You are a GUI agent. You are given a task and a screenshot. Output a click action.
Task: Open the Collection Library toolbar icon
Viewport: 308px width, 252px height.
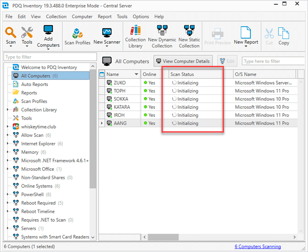136,30
